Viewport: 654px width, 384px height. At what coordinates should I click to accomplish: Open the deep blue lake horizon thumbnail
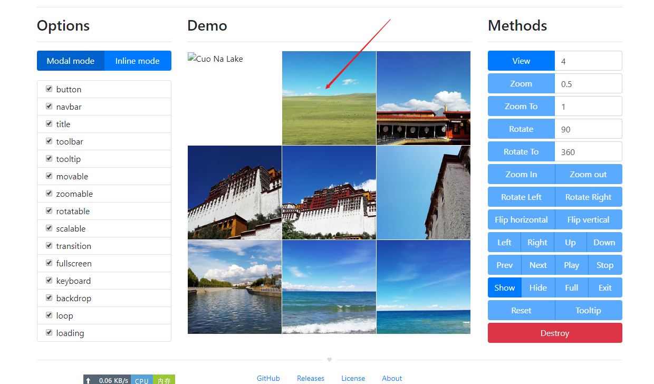coord(424,287)
